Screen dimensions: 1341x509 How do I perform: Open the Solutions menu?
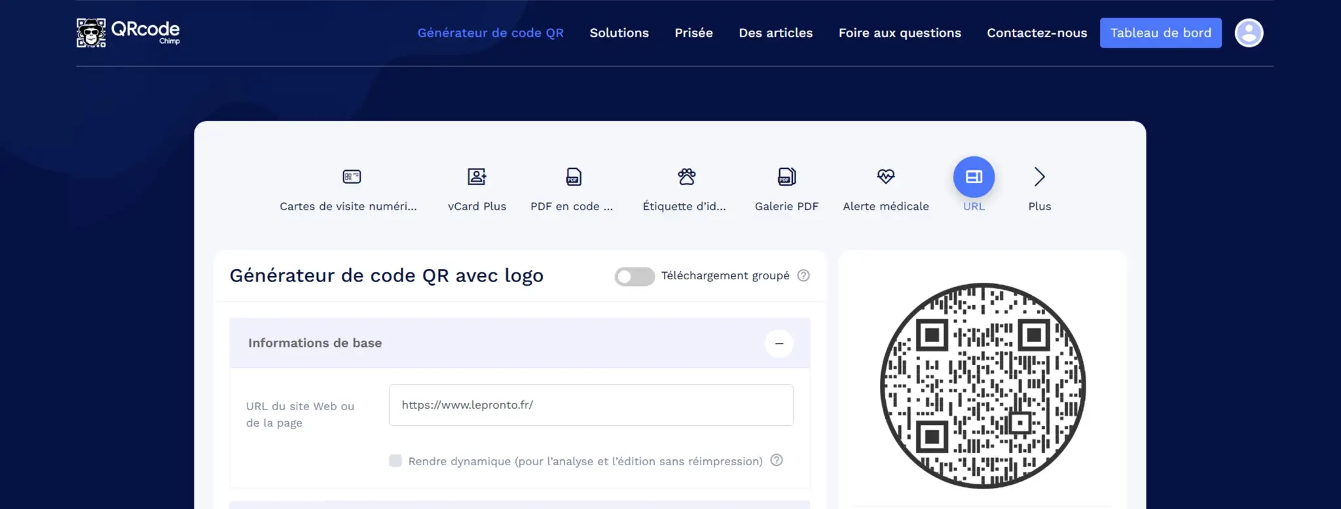619,33
